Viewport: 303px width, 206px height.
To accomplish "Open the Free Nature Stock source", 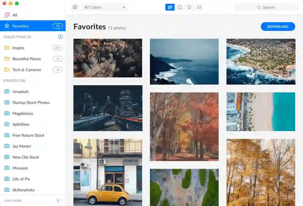I will point(28,135).
